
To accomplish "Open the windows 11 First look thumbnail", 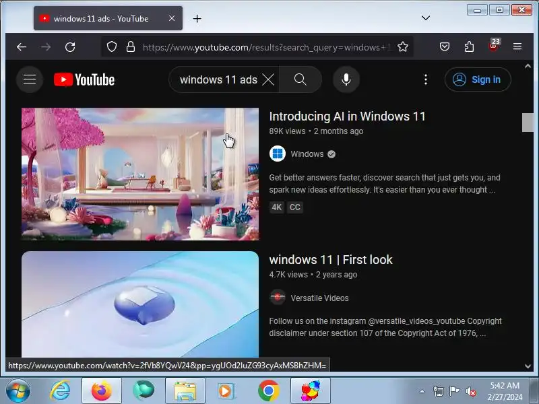I will click(140, 304).
